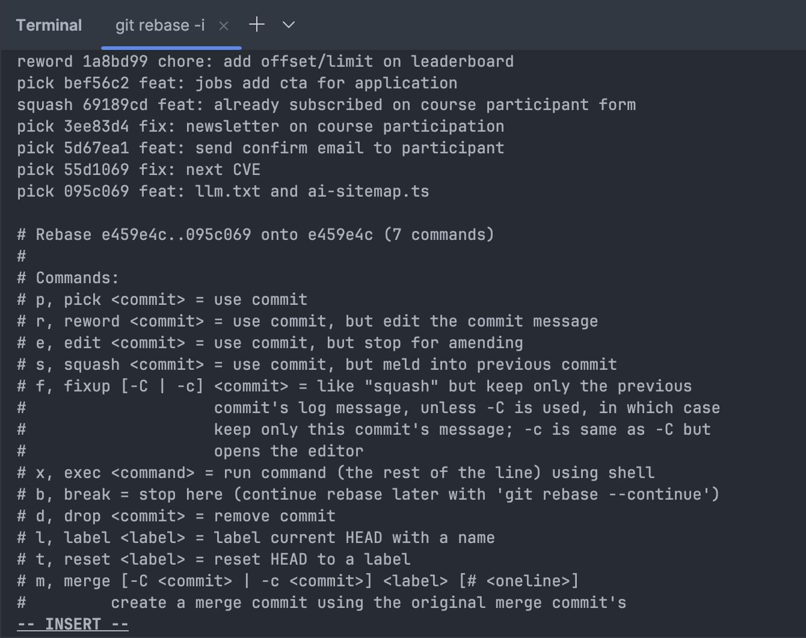Place cursor on the 'squash' command word
The height and width of the screenshot is (638, 806).
[45, 105]
